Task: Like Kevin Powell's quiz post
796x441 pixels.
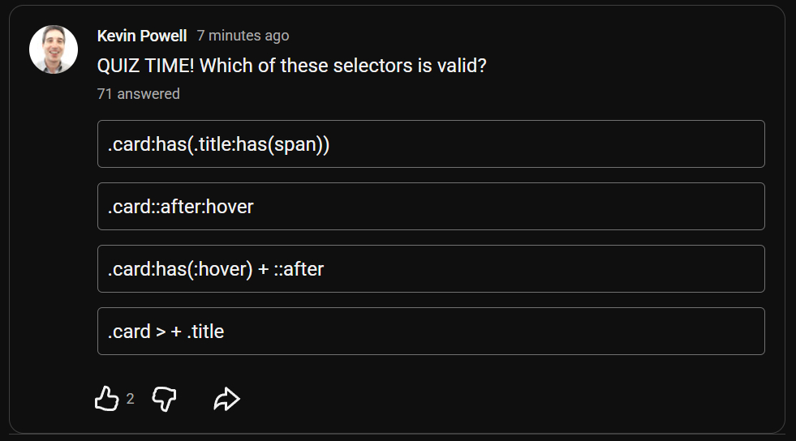Action: pos(107,398)
